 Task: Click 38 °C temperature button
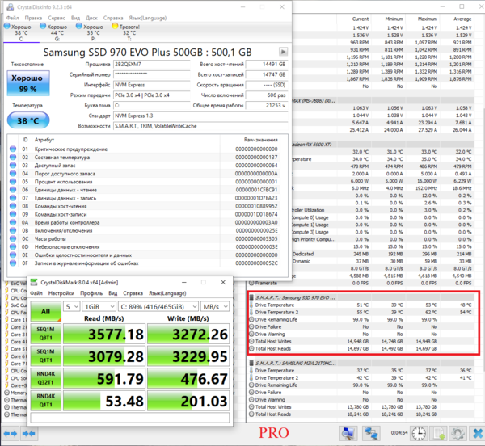pyautogui.click(x=28, y=120)
